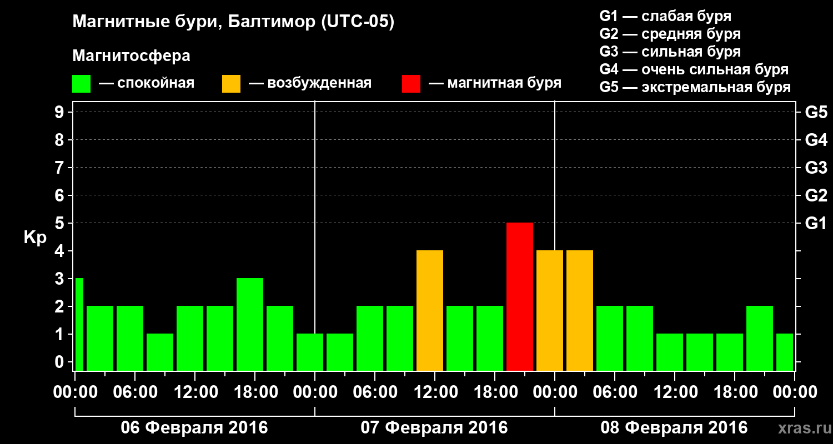Click the '08 Февраля 2016' date label
Viewport: 833px width, 444px height.
(674, 428)
